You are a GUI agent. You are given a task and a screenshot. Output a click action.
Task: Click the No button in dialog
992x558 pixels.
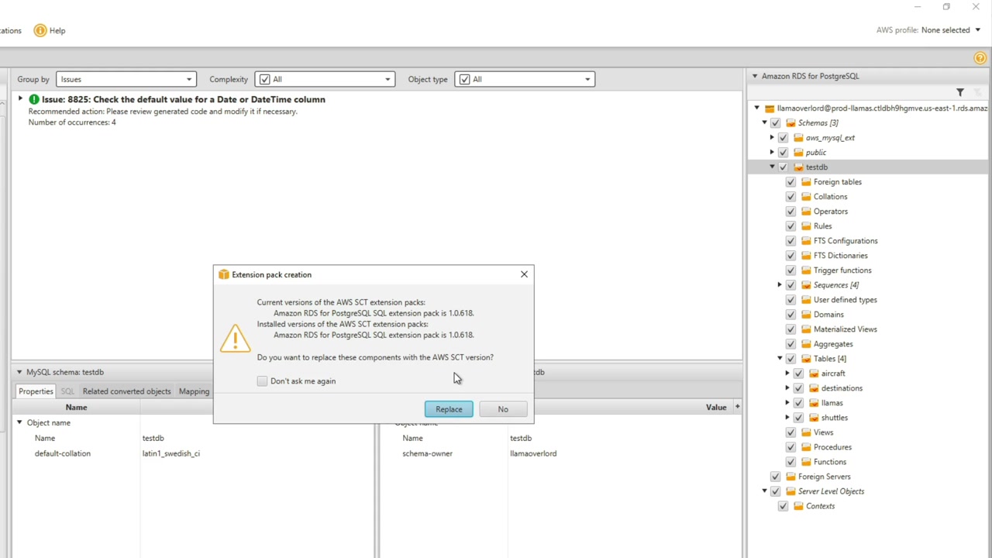(503, 409)
